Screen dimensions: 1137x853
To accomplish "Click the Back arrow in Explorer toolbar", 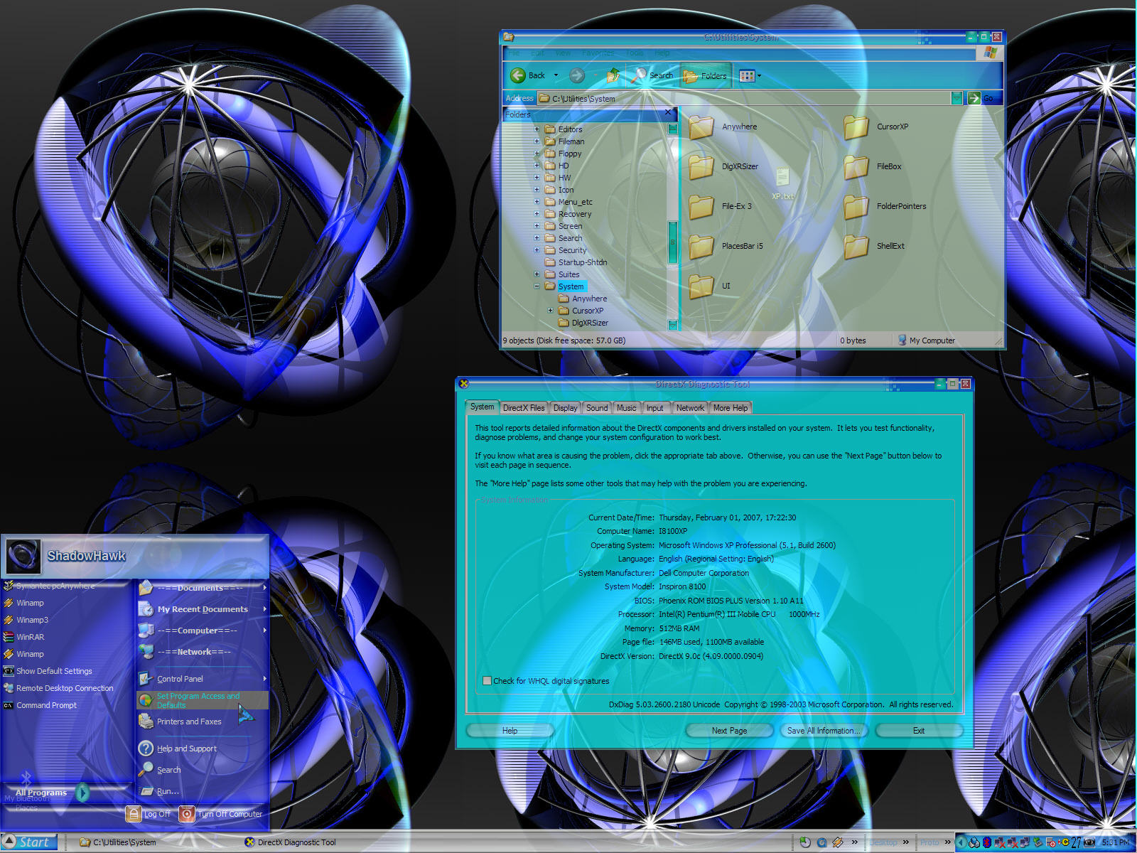I will (518, 75).
